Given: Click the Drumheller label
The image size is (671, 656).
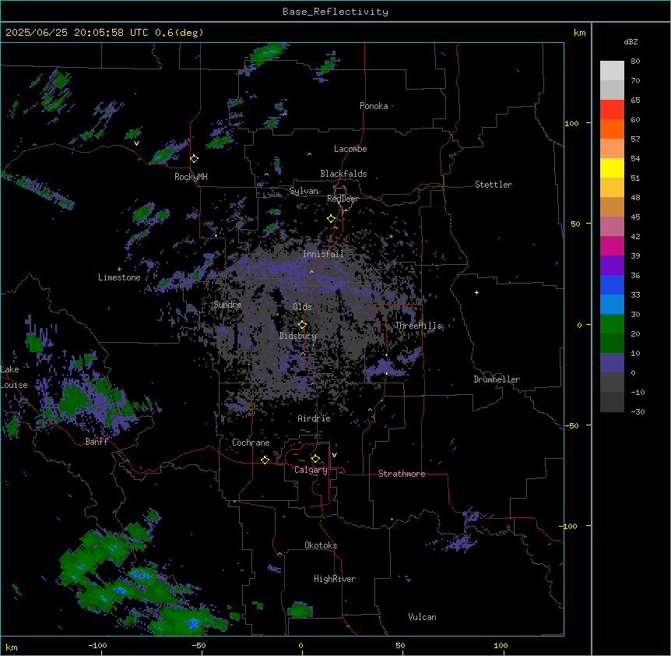Looking at the screenshot, I should (x=497, y=379).
